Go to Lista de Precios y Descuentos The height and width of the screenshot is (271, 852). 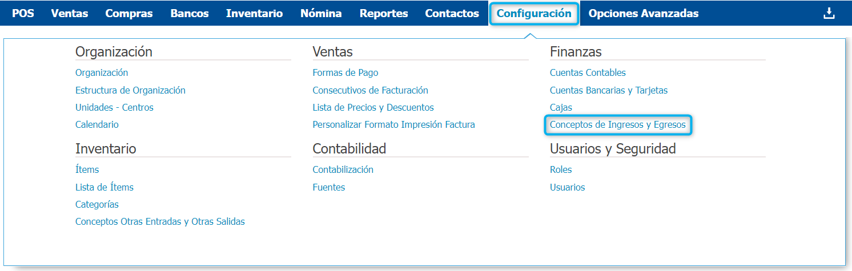click(x=373, y=107)
